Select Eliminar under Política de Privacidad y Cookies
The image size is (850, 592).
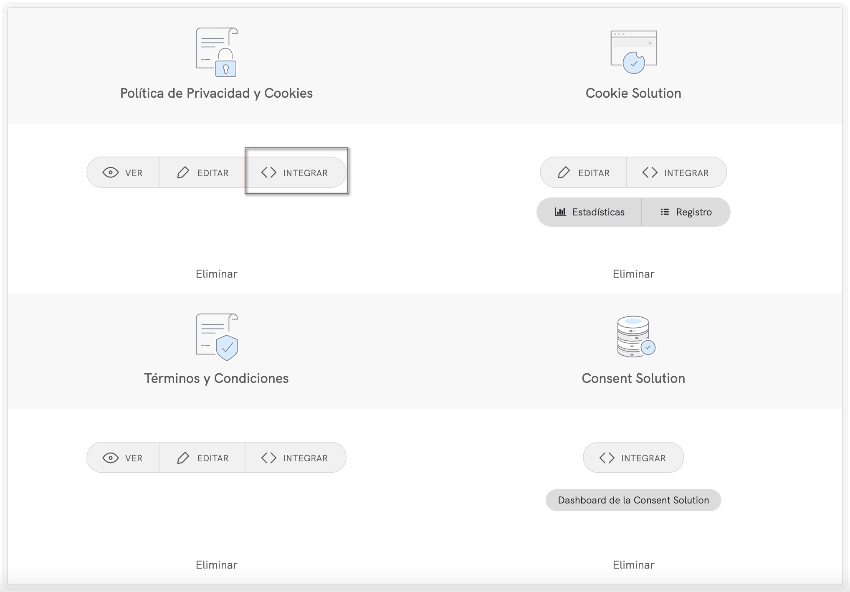click(216, 273)
